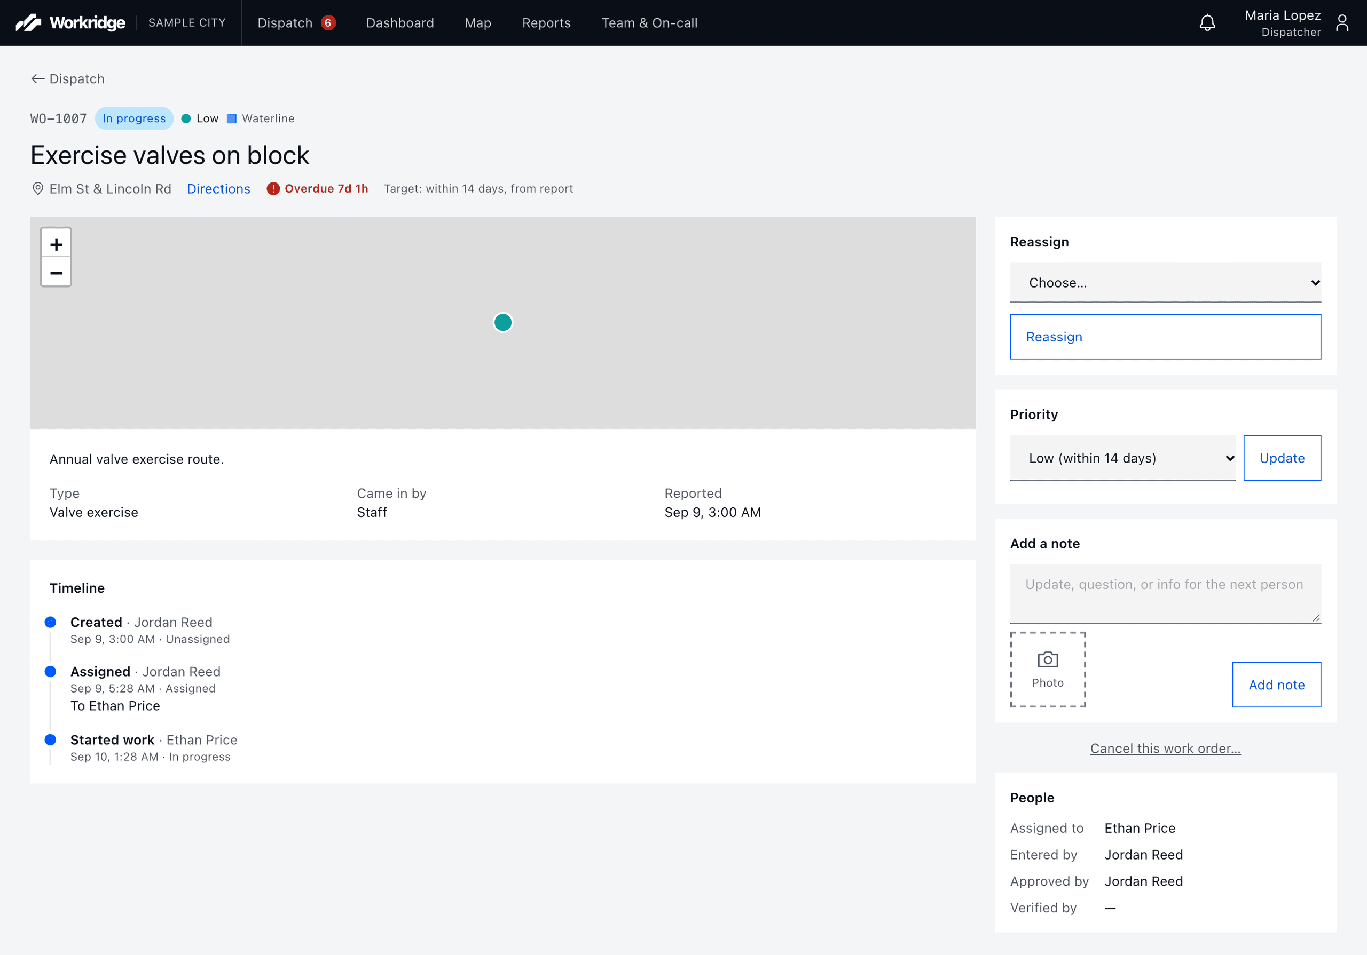Zoom out on the map
Screen dimensions: 1367x955
(56, 273)
